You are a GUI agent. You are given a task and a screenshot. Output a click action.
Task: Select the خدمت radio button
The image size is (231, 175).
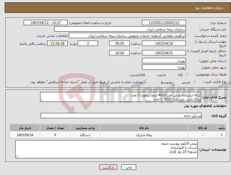[170, 74]
